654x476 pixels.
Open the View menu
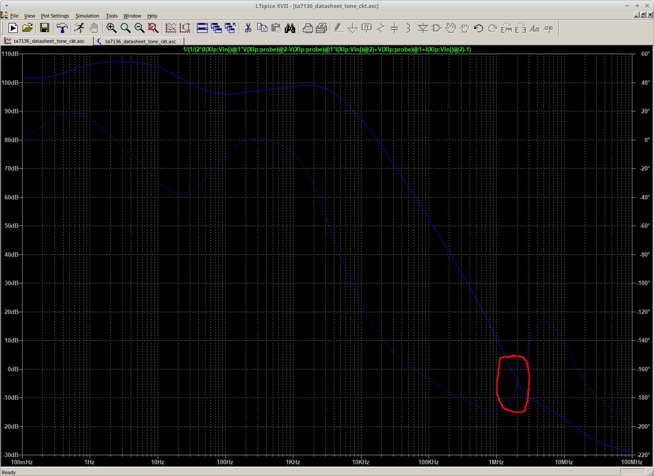(29, 16)
